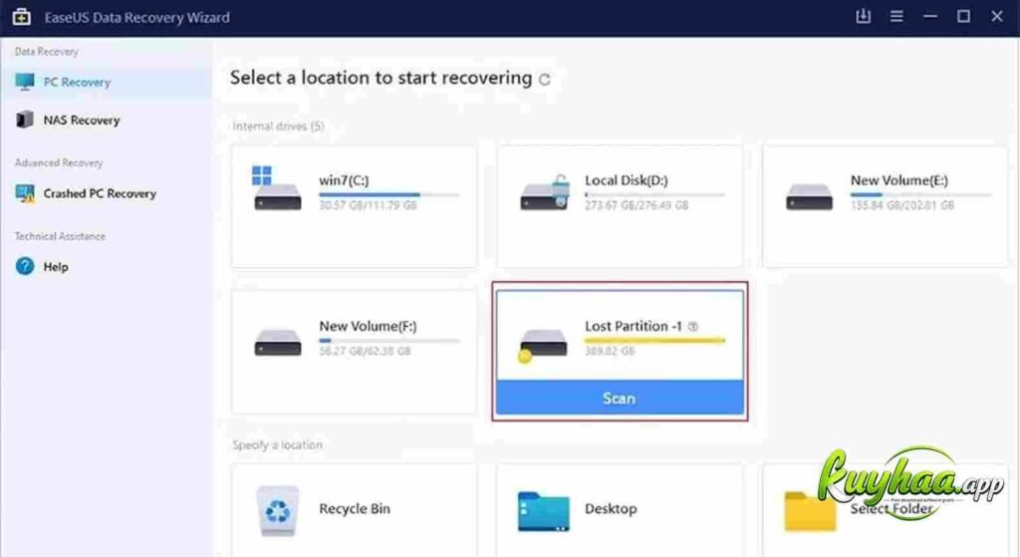Click the PC Recovery monitor icon
The image size is (1020, 557).
pos(25,82)
